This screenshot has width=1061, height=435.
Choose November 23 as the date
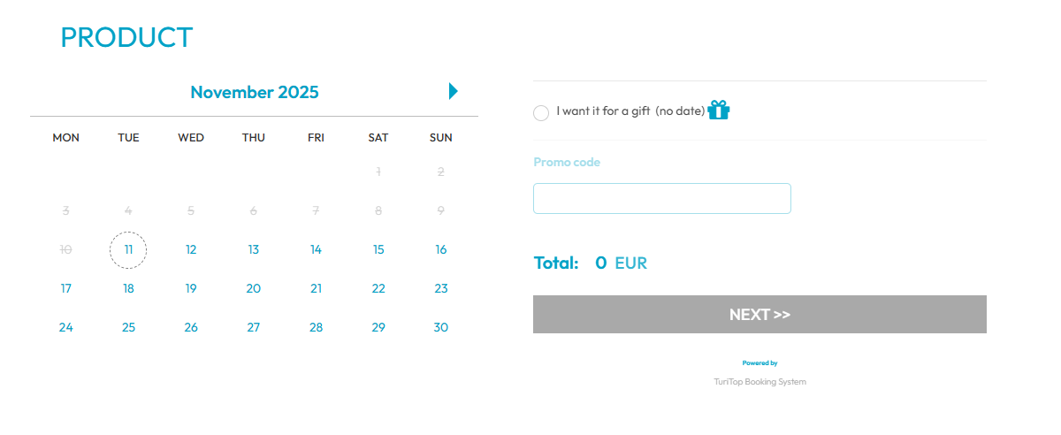click(441, 289)
